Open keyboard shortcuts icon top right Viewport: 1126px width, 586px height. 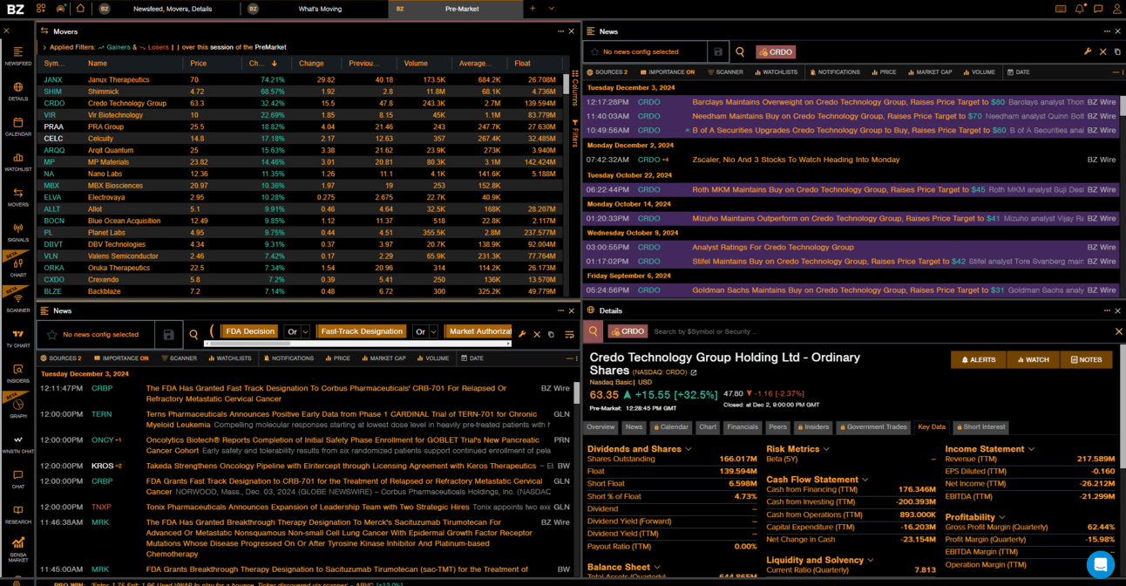[1061, 9]
